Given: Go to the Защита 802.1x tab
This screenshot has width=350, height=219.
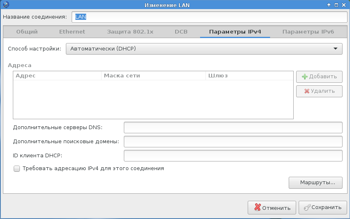Looking at the screenshot, I should point(129,32).
